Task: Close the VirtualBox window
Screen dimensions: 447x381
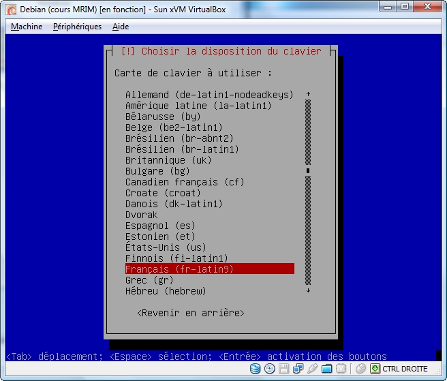Action: click(427, 7)
